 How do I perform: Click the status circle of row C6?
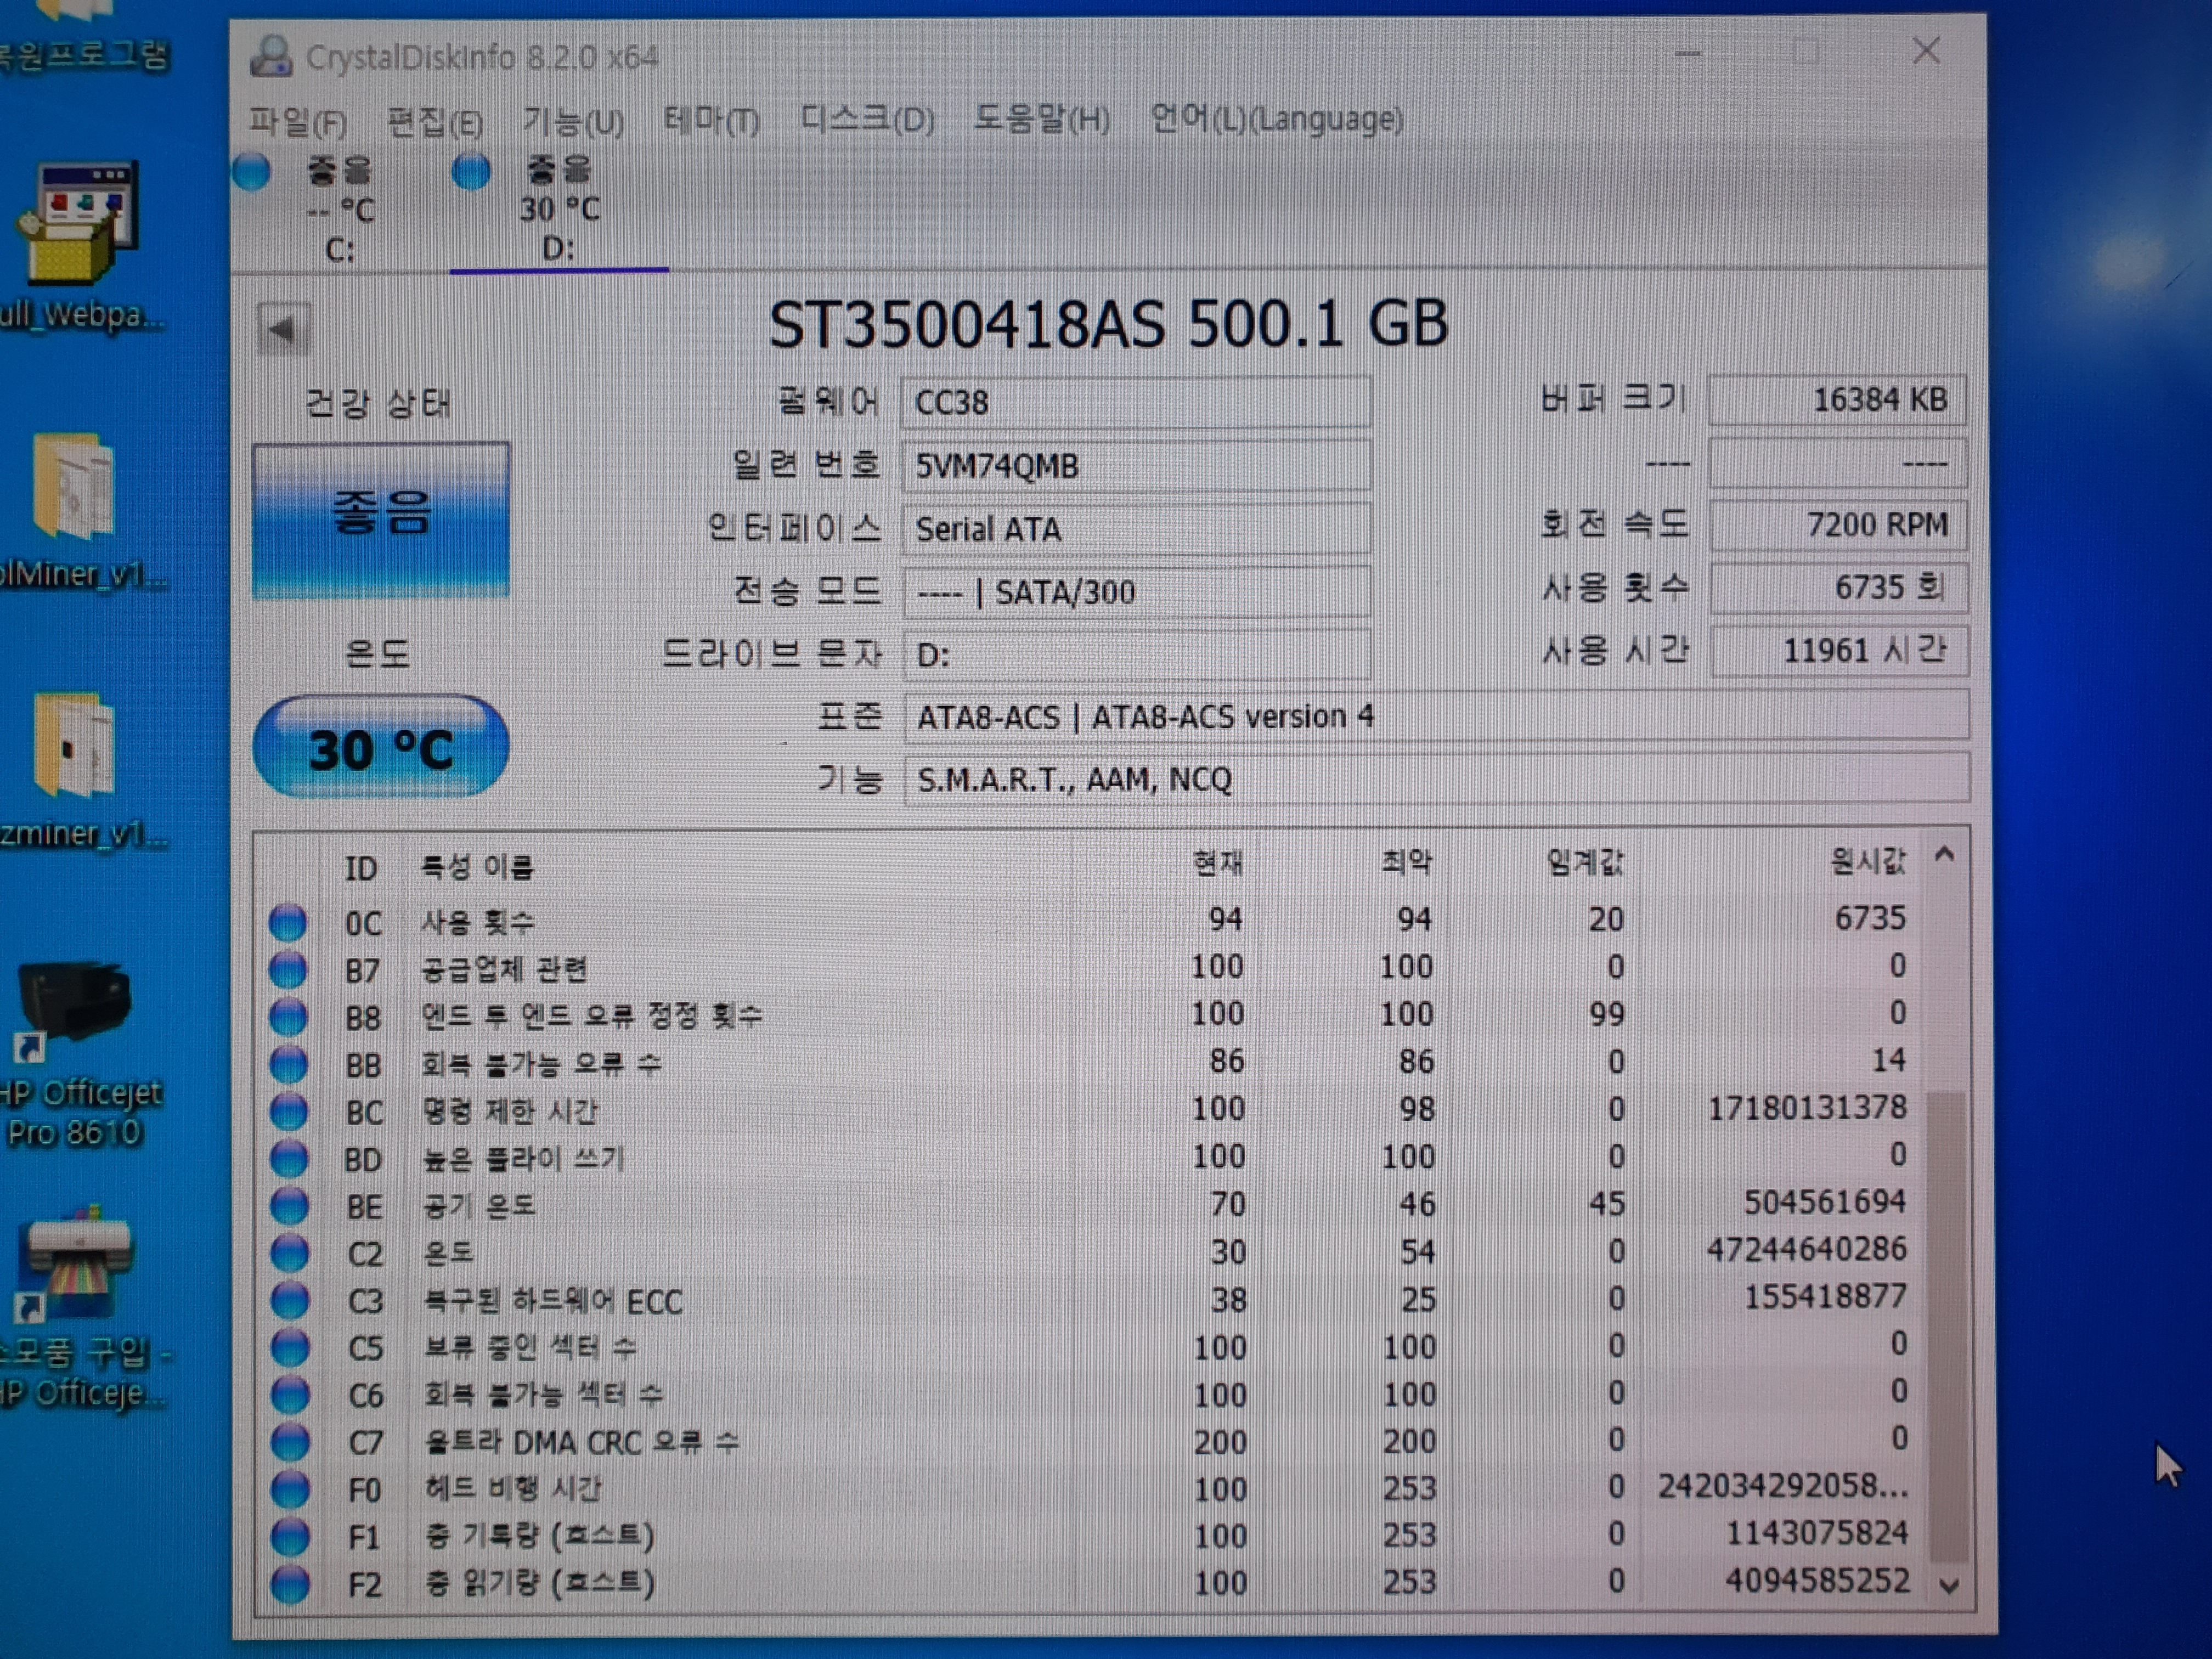290,1394
